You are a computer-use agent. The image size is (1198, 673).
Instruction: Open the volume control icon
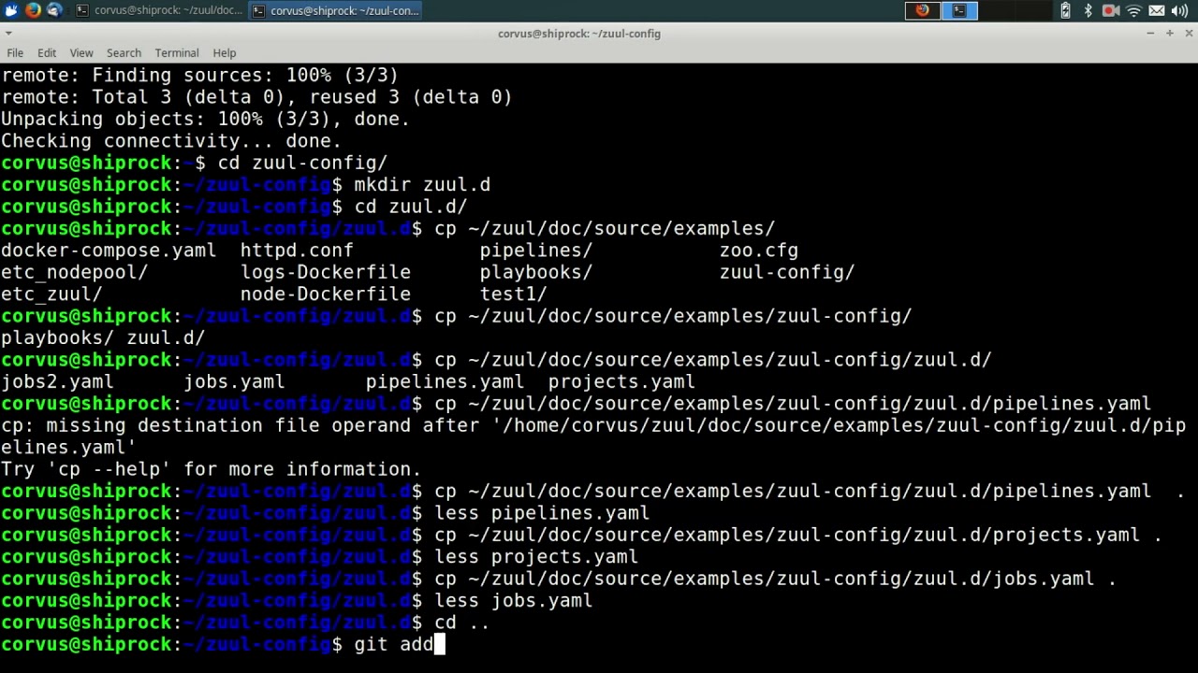tap(1179, 10)
